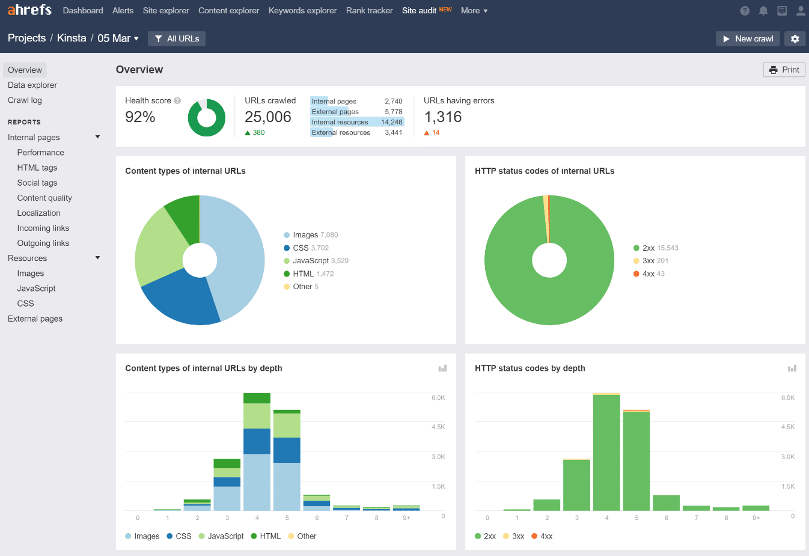Print the Overview report
The width and height of the screenshot is (809, 556).
pos(784,69)
